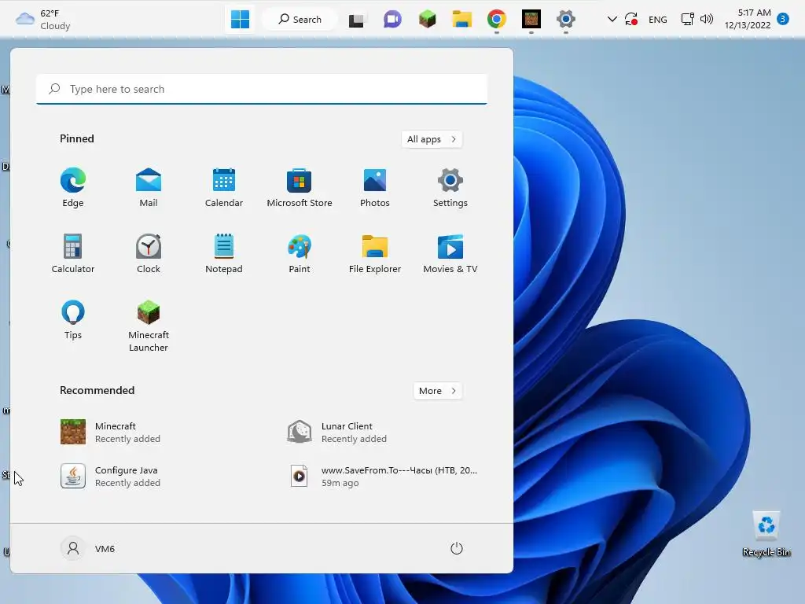Screen dimensions: 805x604
Task: Launch Minecraft Launcher from pinned apps
Action: [x=149, y=326]
